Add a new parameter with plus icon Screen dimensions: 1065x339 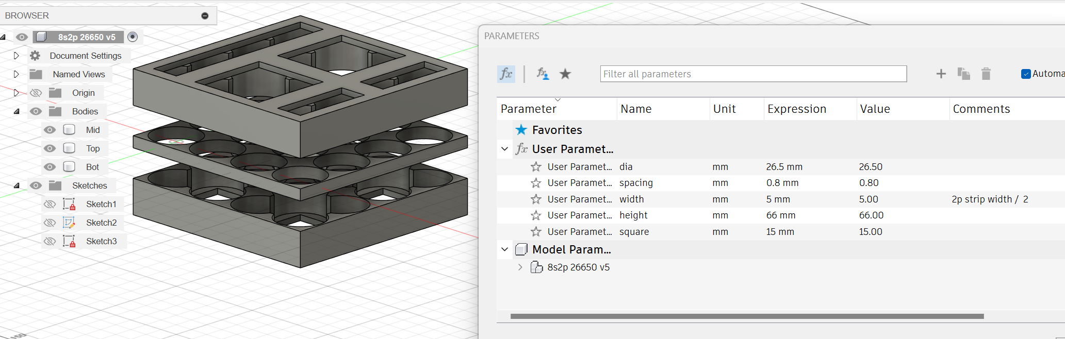coord(941,74)
